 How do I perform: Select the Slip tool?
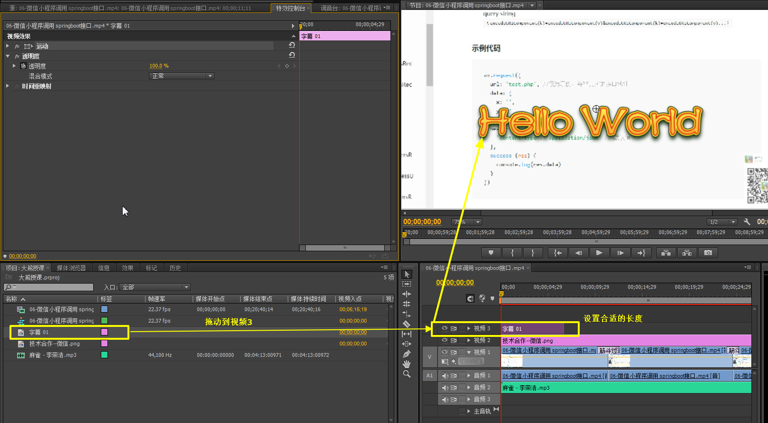[407, 334]
